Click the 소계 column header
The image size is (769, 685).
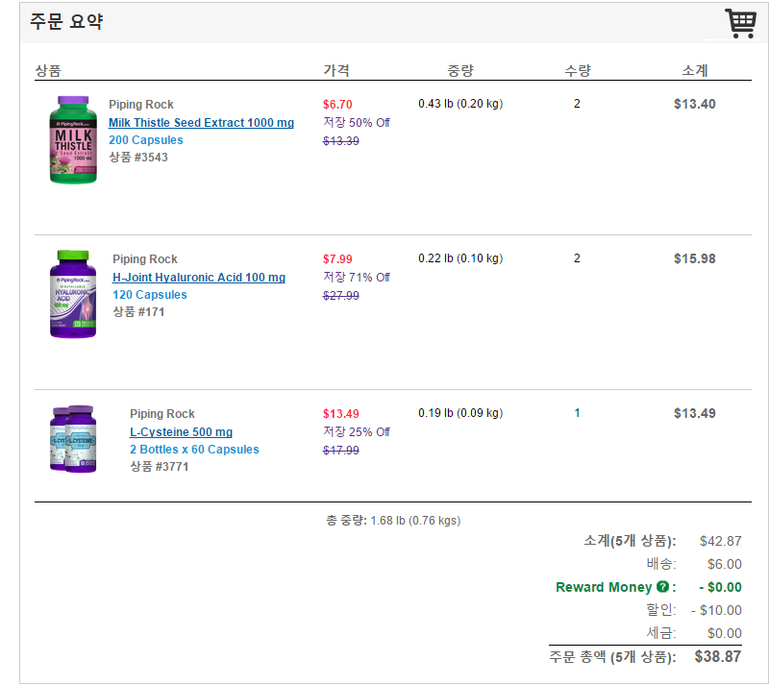click(x=695, y=71)
